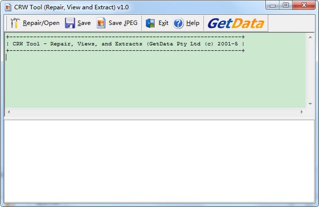Click the Repair/Open hammer-and-wrench icon

15,23
